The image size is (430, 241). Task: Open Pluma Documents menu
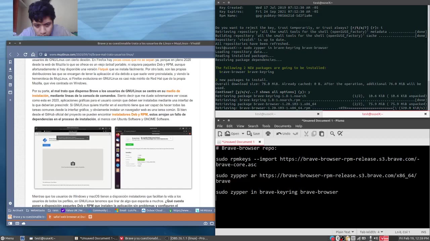point(283,126)
